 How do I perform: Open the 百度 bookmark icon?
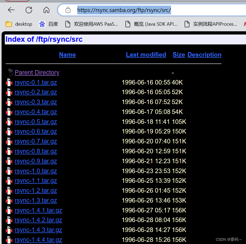(42, 24)
